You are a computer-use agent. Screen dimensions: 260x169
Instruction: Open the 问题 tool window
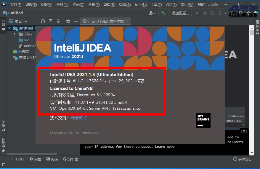tap(35, 159)
